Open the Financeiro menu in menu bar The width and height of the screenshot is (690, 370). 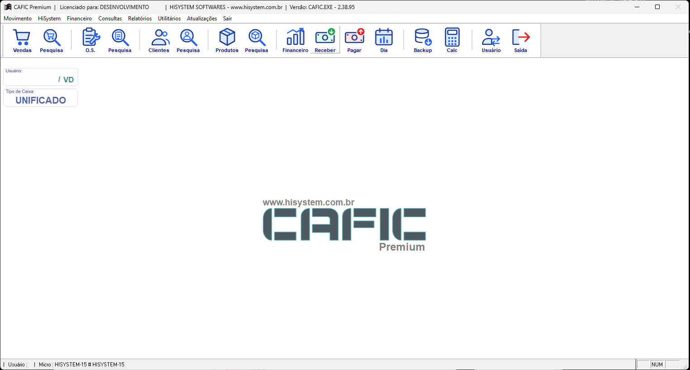tap(79, 19)
